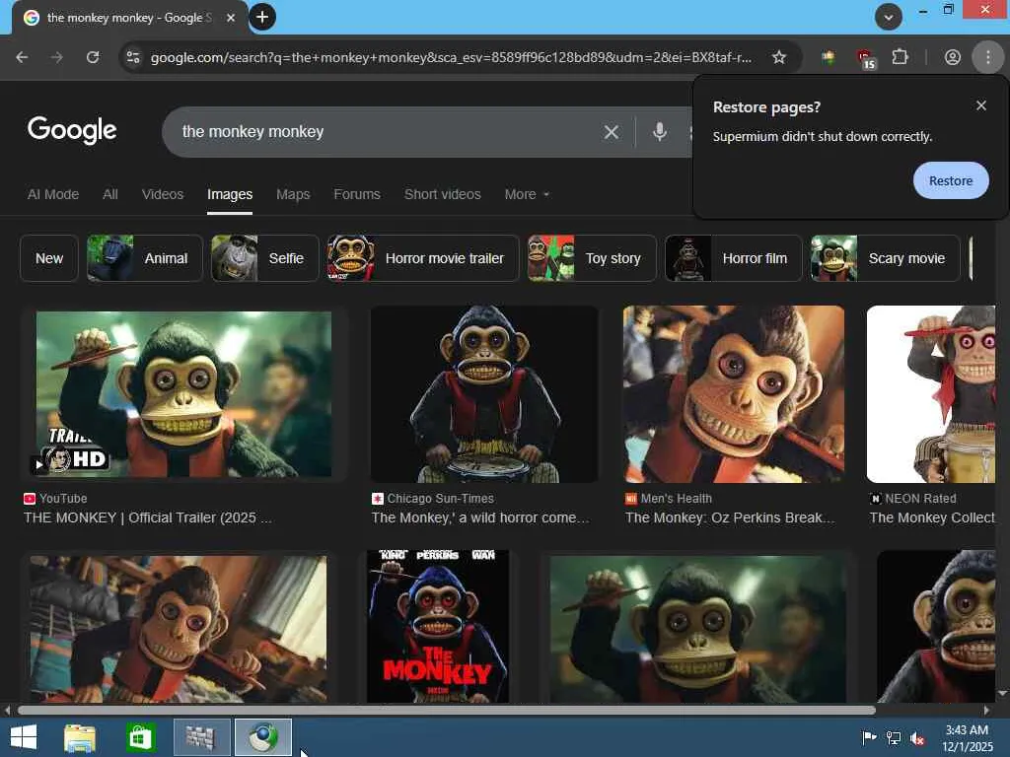This screenshot has width=1010, height=757.
Task: Open a new tab with the plus button
Action: (262, 18)
